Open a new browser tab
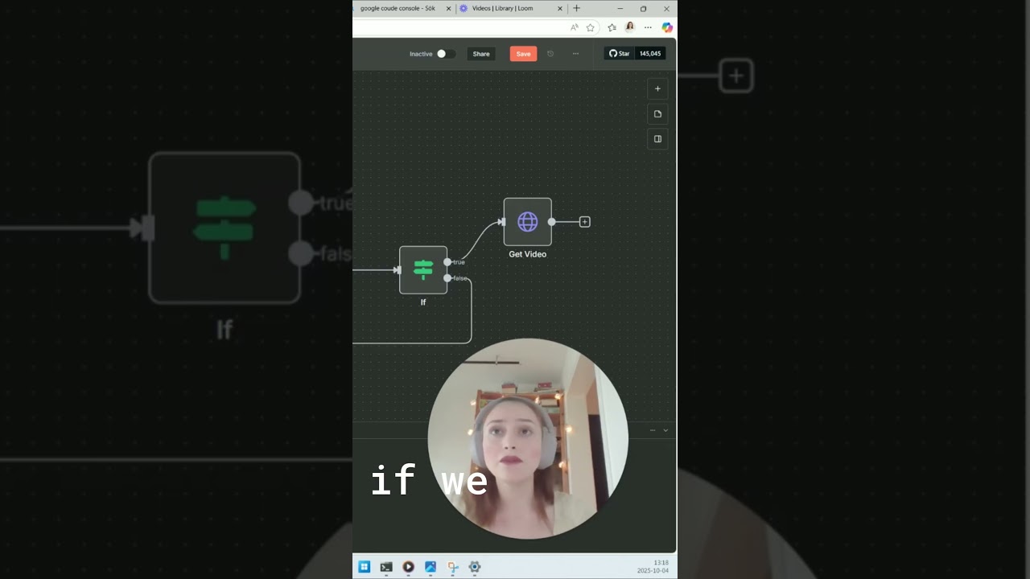1030x579 pixels. [x=576, y=8]
